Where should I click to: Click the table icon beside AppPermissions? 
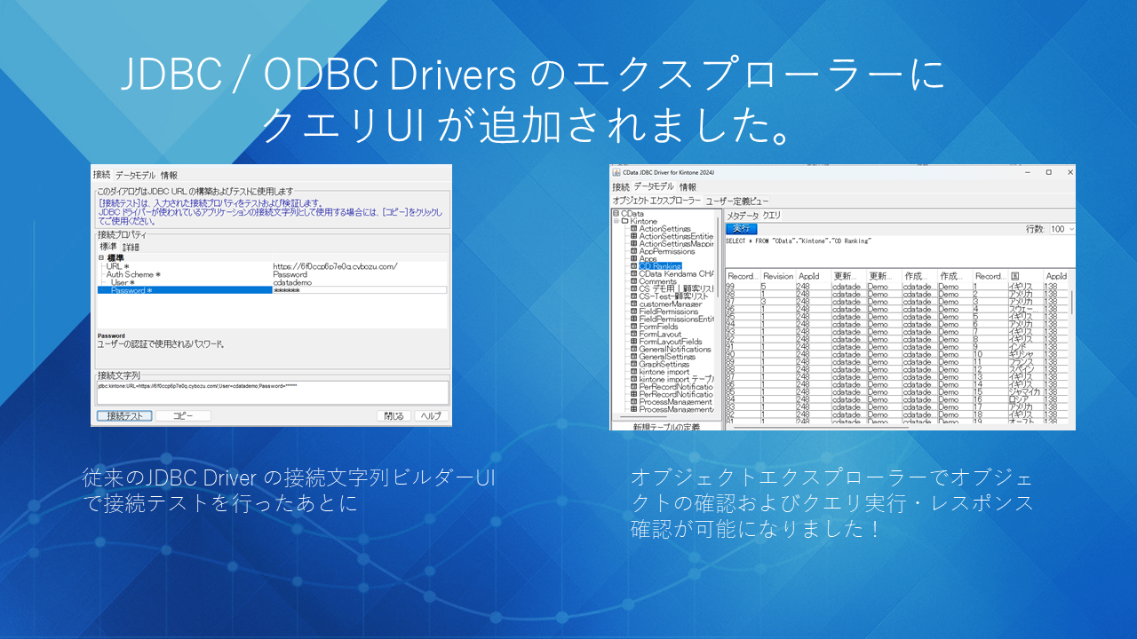[633, 251]
